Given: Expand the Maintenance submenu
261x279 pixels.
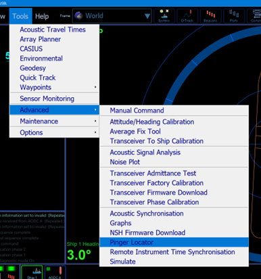Looking at the screenshot, I should click(x=54, y=121).
